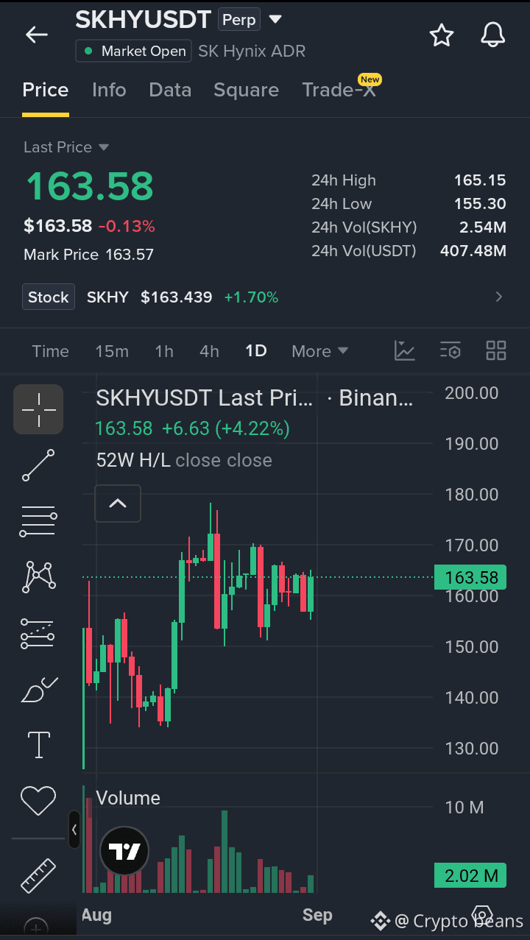Click the Aug date axis label

[x=96, y=915]
